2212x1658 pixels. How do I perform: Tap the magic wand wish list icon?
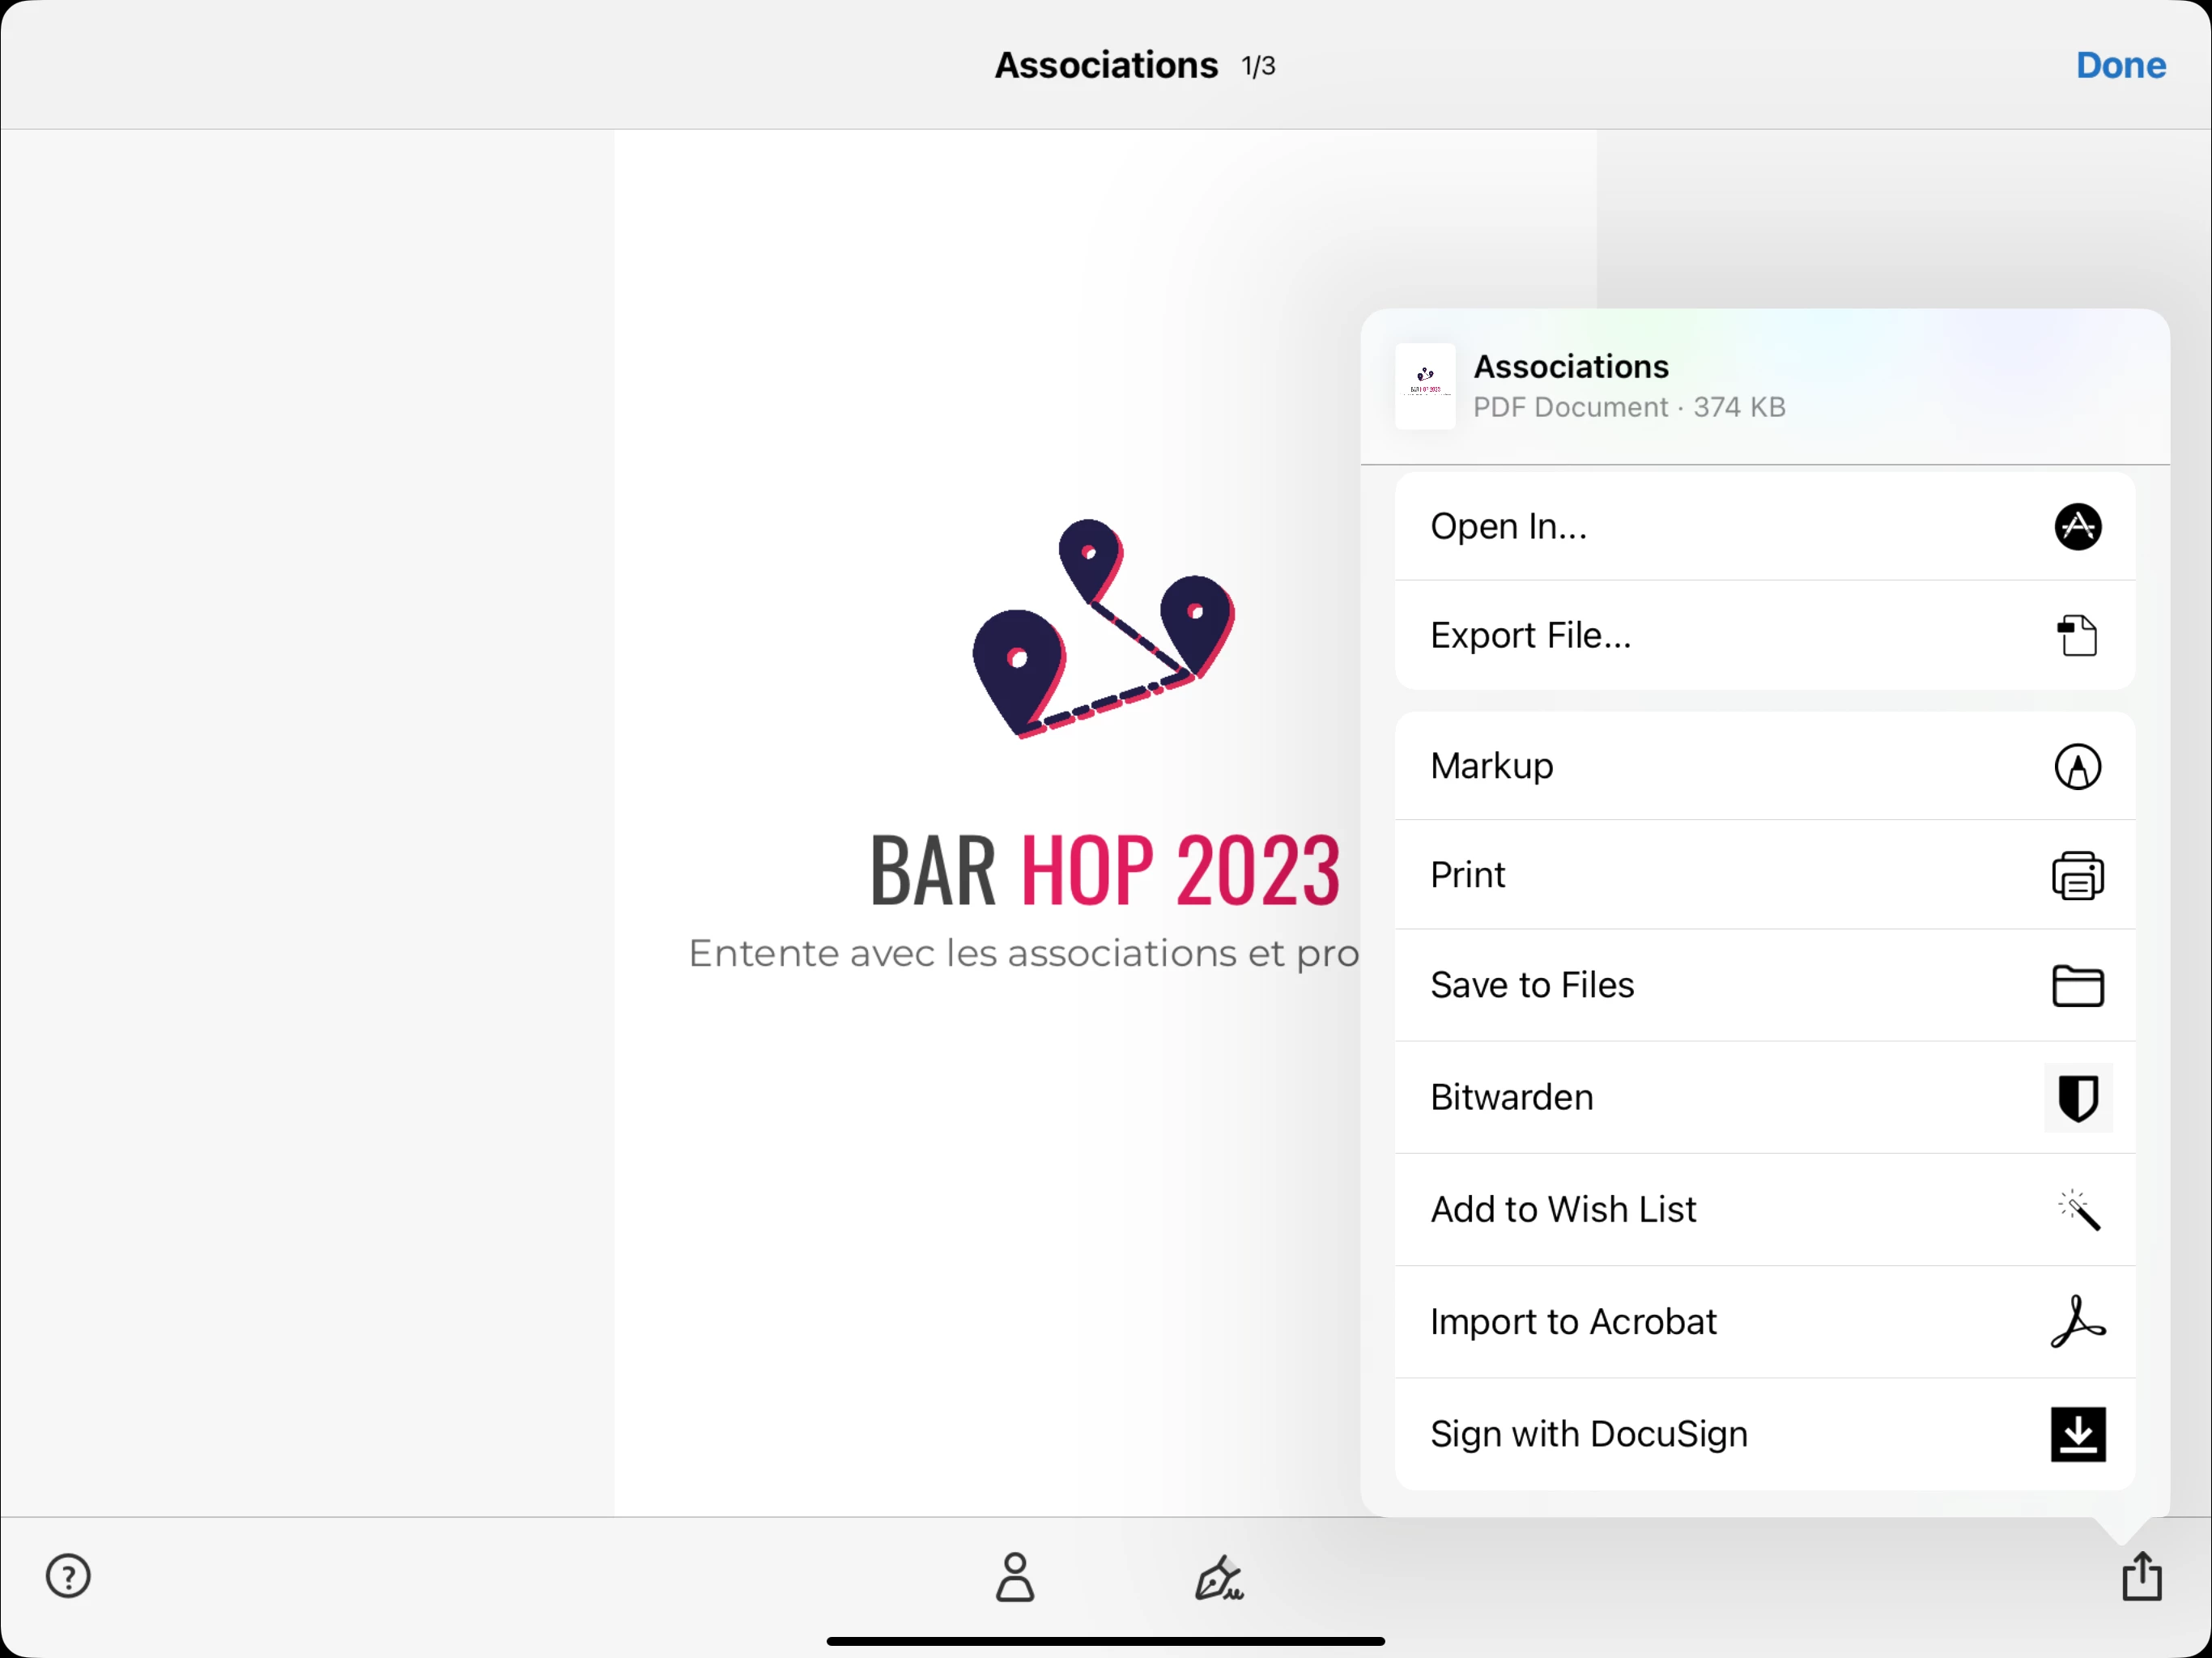pos(2077,1210)
